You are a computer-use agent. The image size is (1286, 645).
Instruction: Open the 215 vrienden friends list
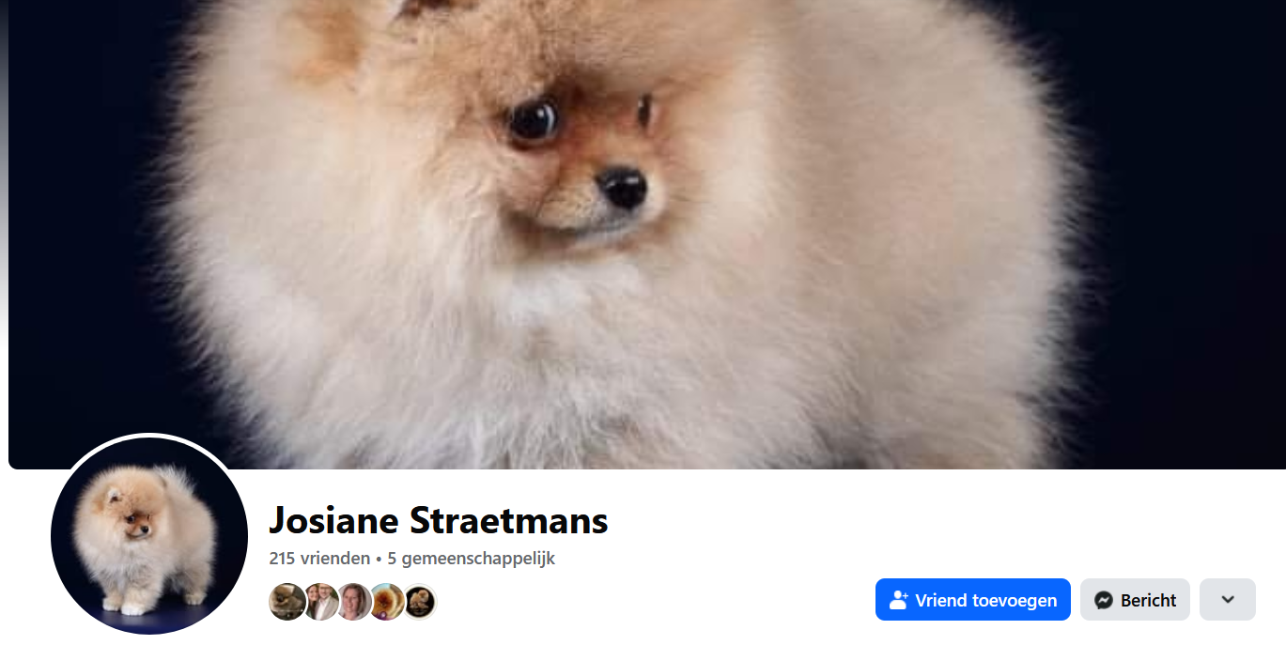pos(319,559)
